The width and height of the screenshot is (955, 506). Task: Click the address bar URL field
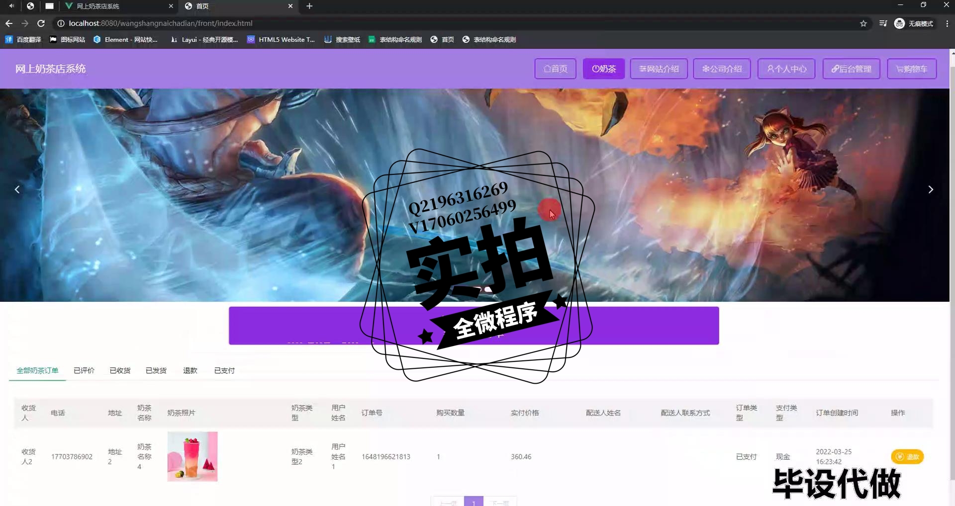click(458, 23)
